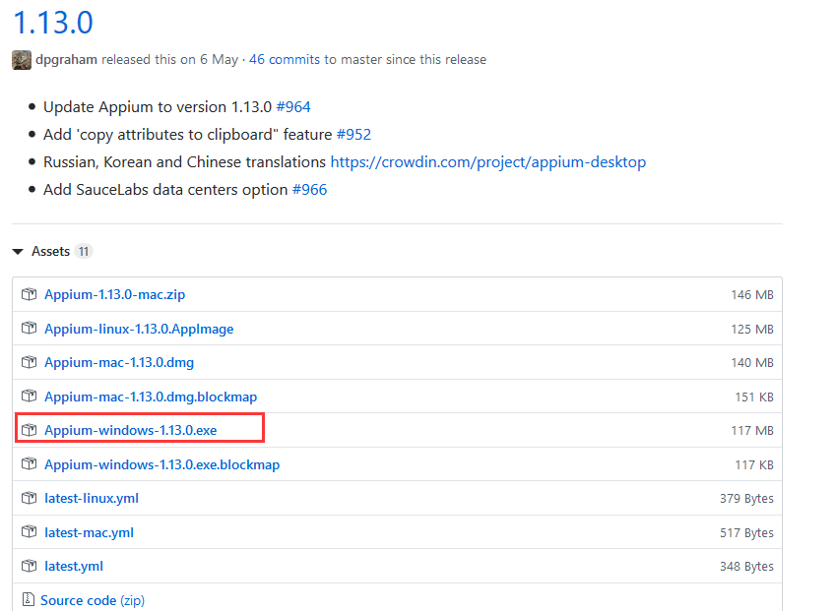This screenshot has width=835, height=611.
Task: Open dpgraham's profile link
Action: (x=66, y=60)
